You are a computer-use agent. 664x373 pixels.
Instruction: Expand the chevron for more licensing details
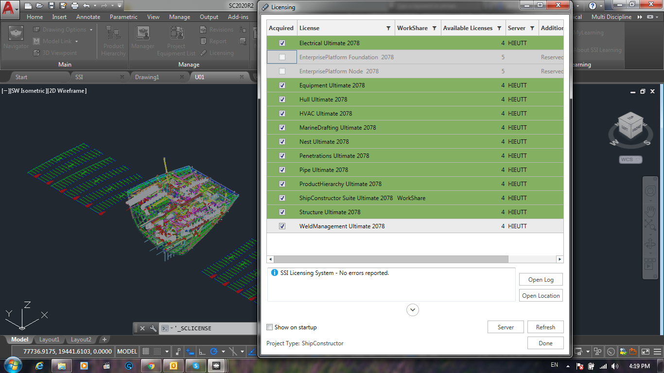(x=412, y=309)
